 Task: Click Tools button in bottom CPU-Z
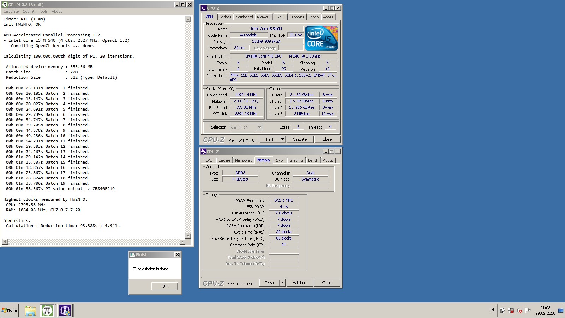(269, 283)
